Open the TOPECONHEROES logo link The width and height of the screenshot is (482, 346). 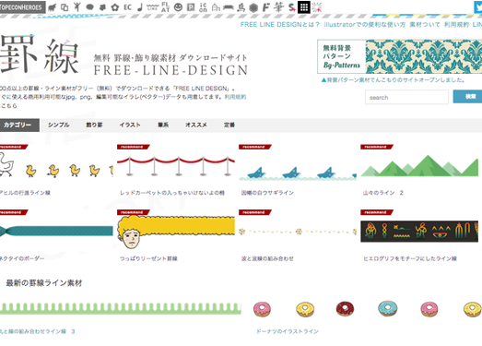[x=22, y=7]
